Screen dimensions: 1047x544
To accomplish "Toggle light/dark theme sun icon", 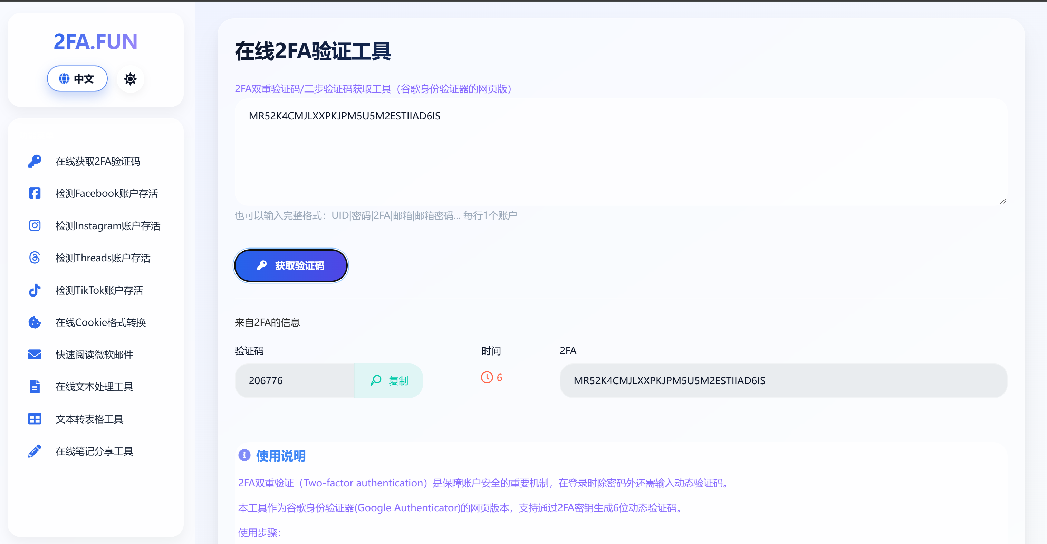I will (130, 79).
